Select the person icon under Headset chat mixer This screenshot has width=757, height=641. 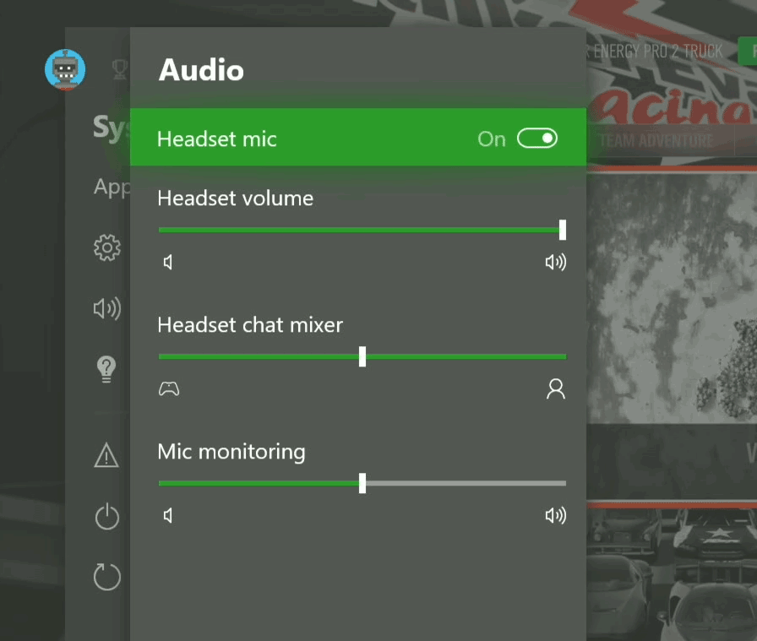click(555, 388)
